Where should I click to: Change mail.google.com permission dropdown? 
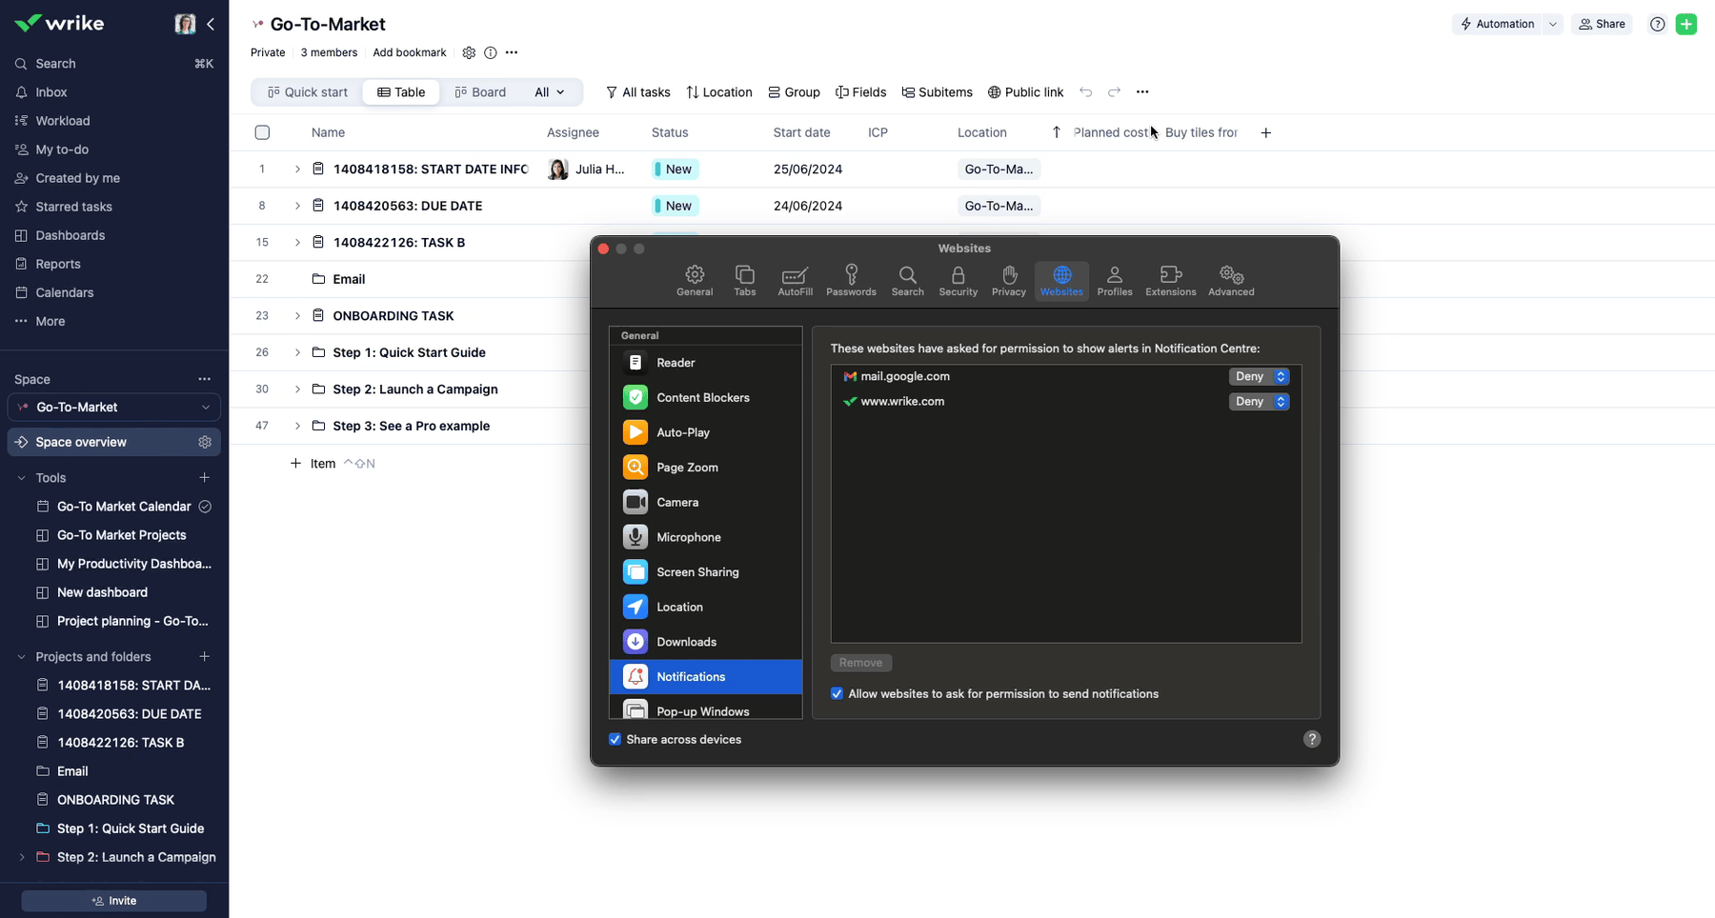pyautogui.click(x=1258, y=377)
